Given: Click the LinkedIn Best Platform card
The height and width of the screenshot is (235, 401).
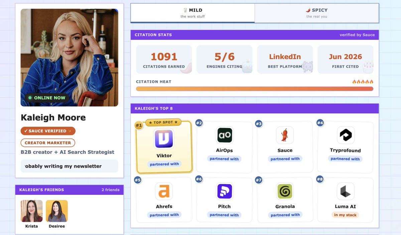Looking at the screenshot, I should tap(285, 60).
